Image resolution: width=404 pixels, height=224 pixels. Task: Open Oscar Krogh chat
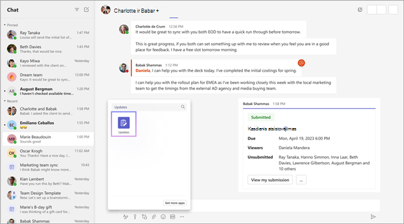click(x=48, y=153)
